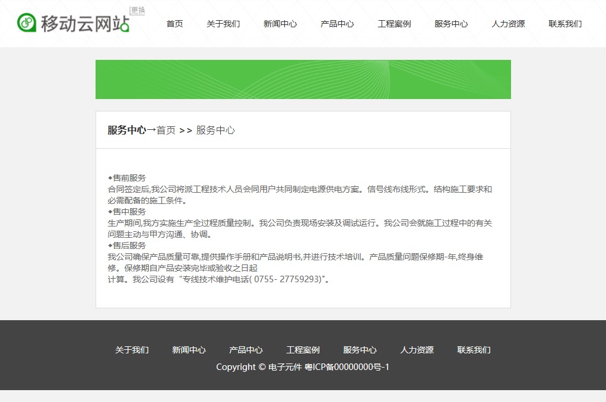606x402 pixels.
Task: Open 首页 in the top navigation
Action: 174,24
